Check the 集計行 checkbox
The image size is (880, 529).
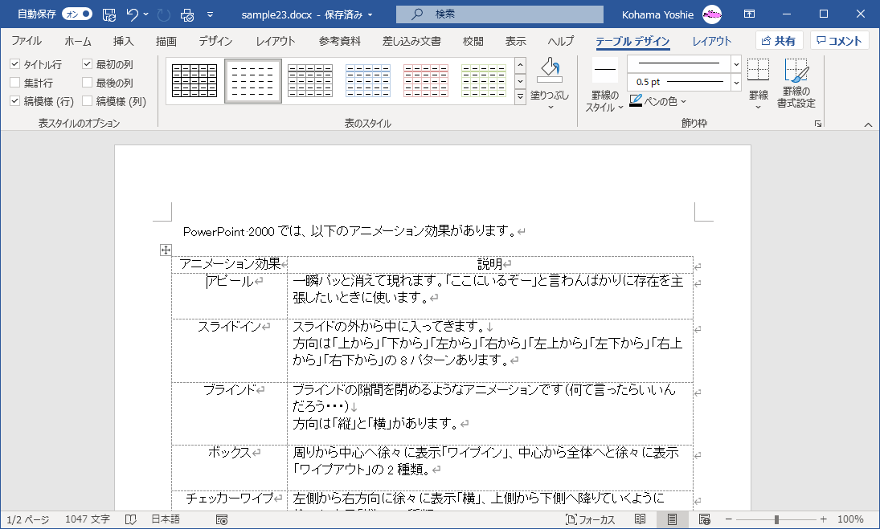[x=15, y=83]
